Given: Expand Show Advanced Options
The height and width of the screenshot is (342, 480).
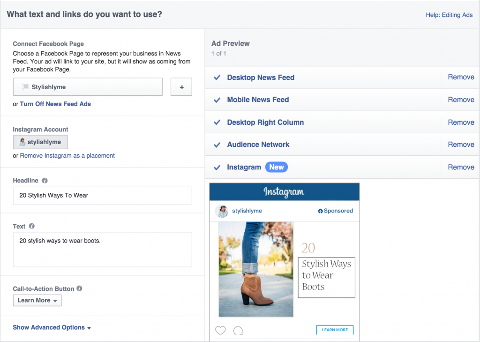Looking at the screenshot, I should (x=52, y=327).
